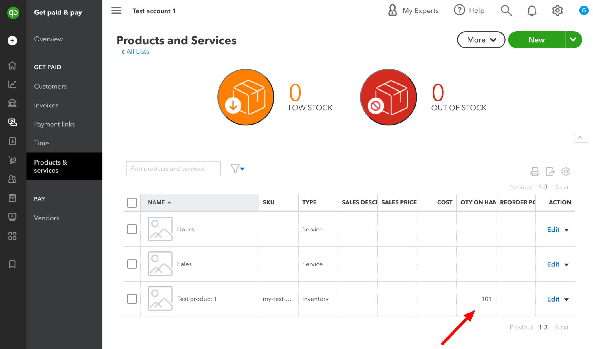The height and width of the screenshot is (349, 593).
Task: Open the Edit dropdown for Test product 1
Action: pos(566,299)
